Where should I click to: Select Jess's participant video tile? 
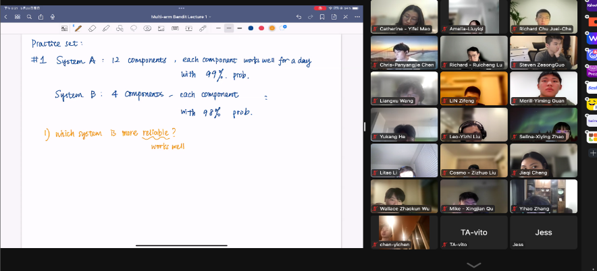[x=543, y=233]
